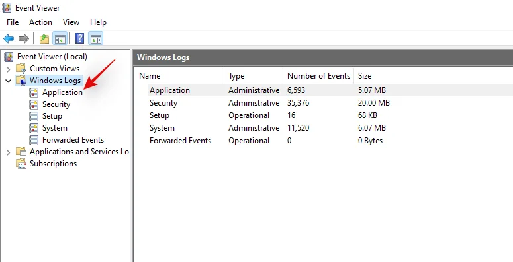Image resolution: width=513 pixels, height=262 pixels.
Task: Expand Applications and Services Logs node
Action: (9, 152)
